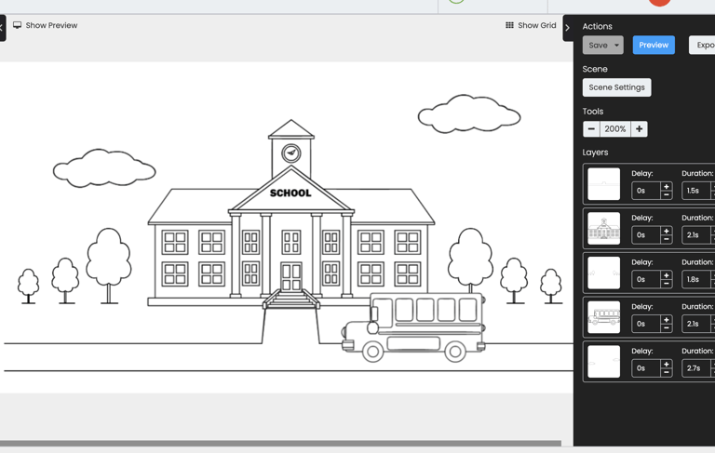Click the 2.7s duration field
Screen dimensions: 715x453
[695, 368]
